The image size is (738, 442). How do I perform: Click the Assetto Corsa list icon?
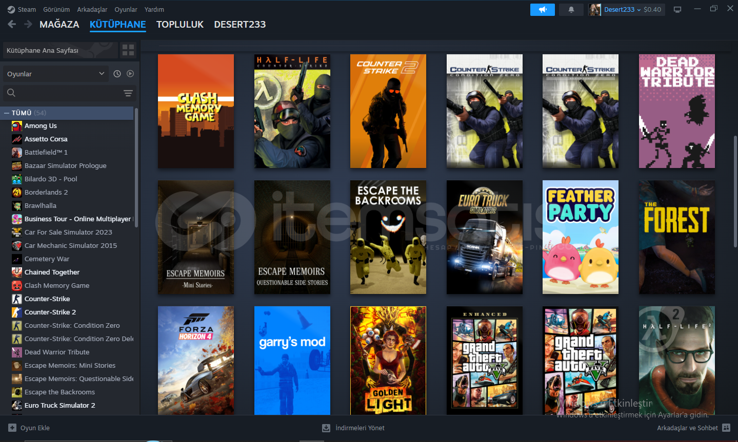tap(17, 139)
